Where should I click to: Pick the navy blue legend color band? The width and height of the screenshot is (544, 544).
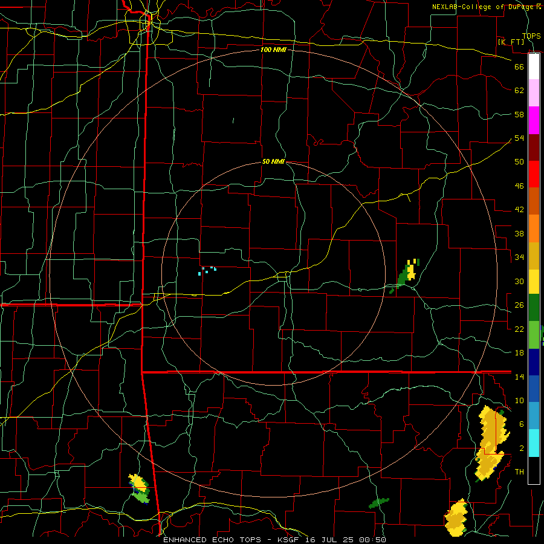pyautogui.click(x=534, y=362)
